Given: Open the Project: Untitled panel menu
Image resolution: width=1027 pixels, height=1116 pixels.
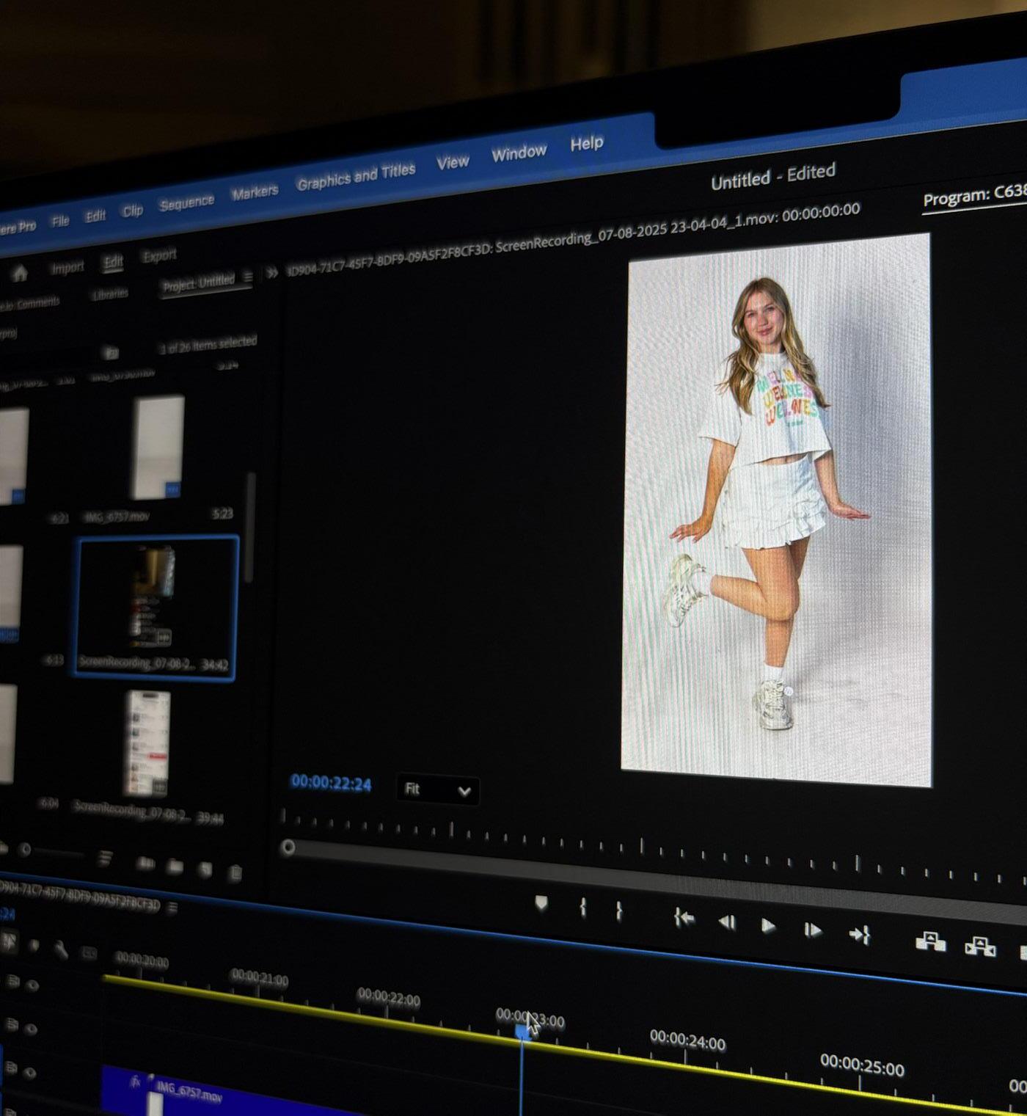Looking at the screenshot, I should pos(248,277).
